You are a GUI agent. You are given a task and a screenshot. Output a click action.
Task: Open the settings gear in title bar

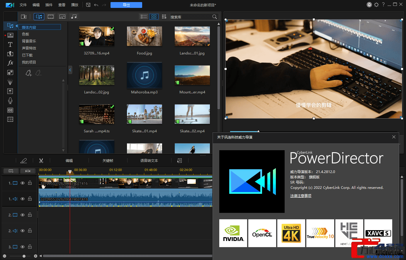(376, 5)
